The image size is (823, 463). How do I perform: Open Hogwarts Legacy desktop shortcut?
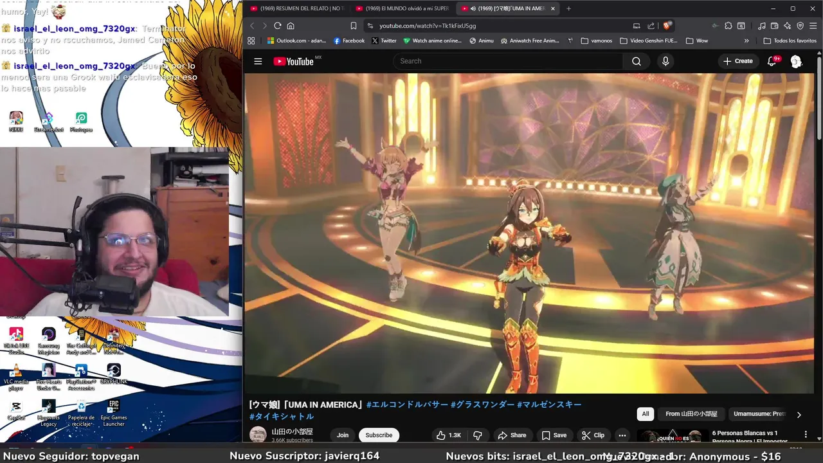(x=48, y=413)
